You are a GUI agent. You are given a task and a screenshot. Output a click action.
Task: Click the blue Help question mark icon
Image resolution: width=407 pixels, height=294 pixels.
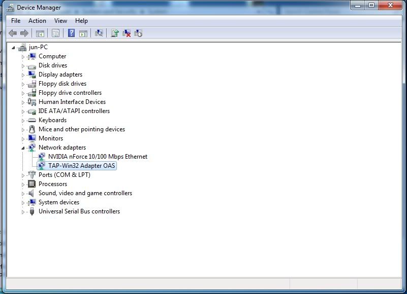71,33
